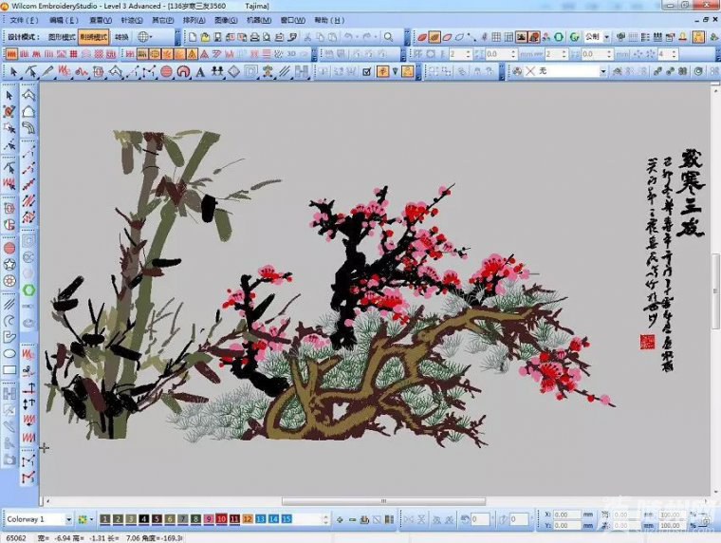Adjust the stepper showing value 4
Viewport: 721px width, 543px height.
click(675, 54)
